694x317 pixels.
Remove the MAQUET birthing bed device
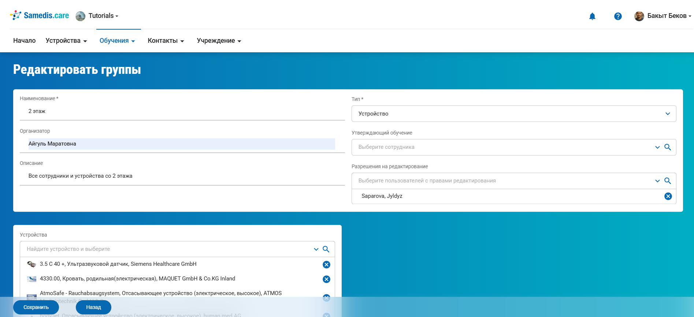[x=326, y=279]
